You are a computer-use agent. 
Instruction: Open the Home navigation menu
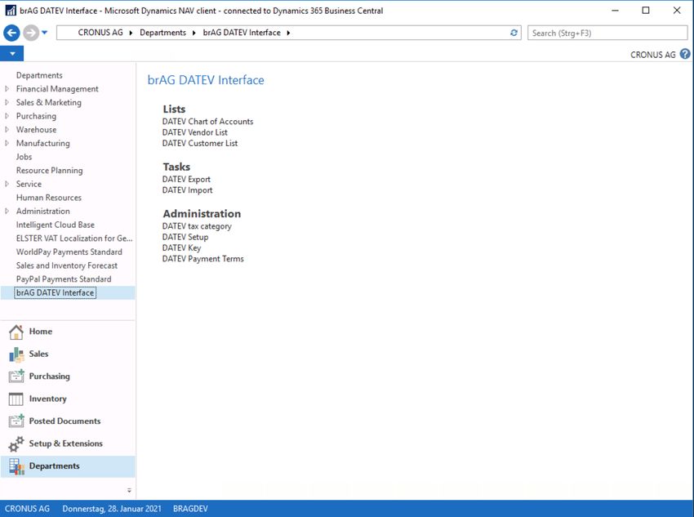click(x=41, y=332)
